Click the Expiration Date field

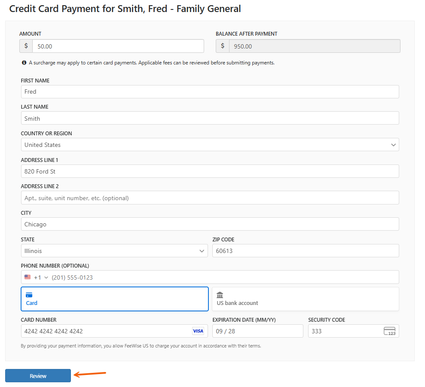[x=257, y=331]
